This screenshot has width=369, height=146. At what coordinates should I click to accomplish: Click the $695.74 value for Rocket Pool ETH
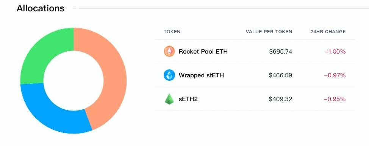click(x=280, y=52)
